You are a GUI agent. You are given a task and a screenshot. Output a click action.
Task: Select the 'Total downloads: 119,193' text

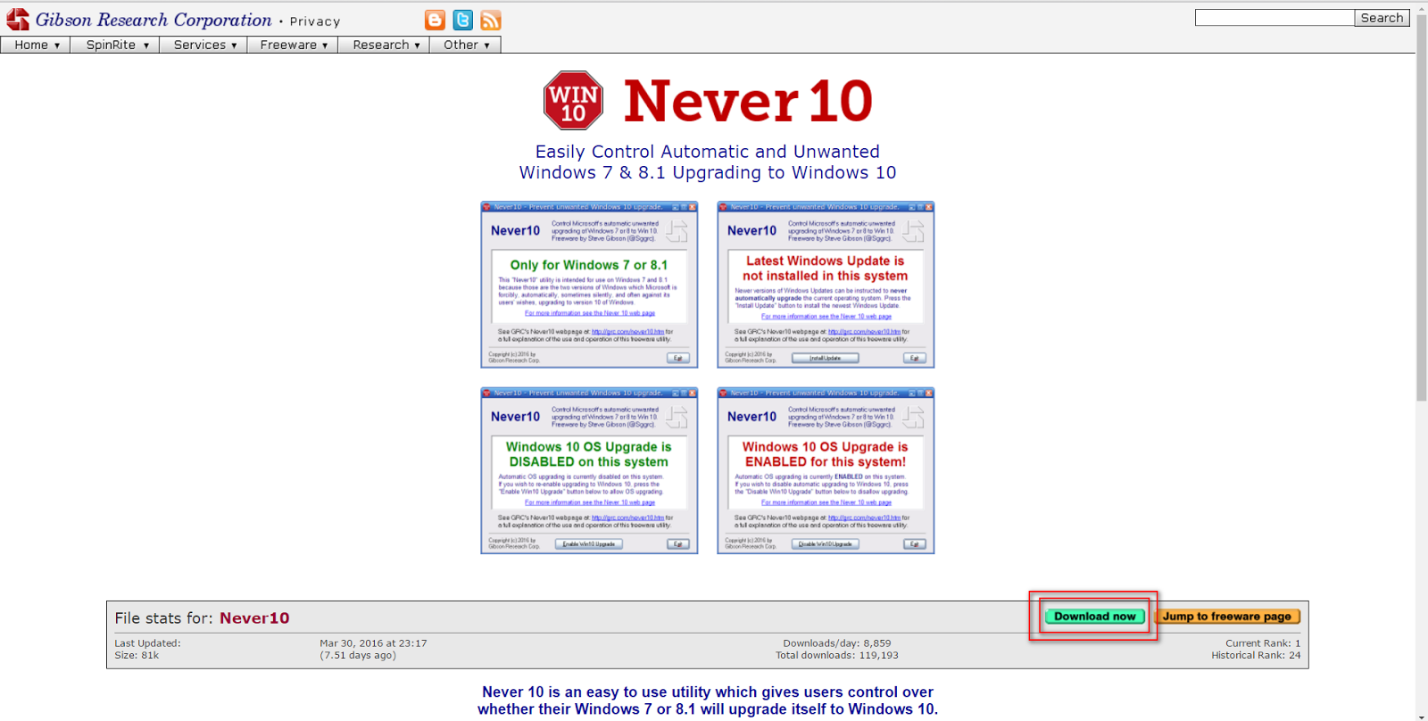(837, 655)
